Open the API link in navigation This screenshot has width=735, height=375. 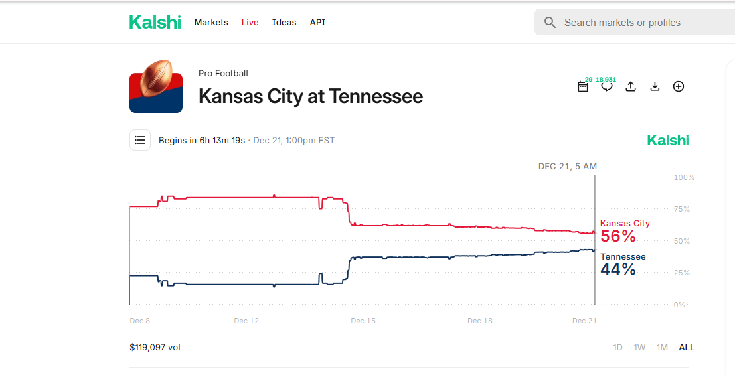(x=317, y=22)
